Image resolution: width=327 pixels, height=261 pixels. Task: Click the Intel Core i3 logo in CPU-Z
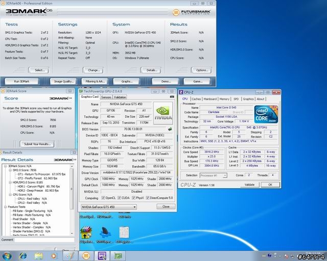point(266,114)
